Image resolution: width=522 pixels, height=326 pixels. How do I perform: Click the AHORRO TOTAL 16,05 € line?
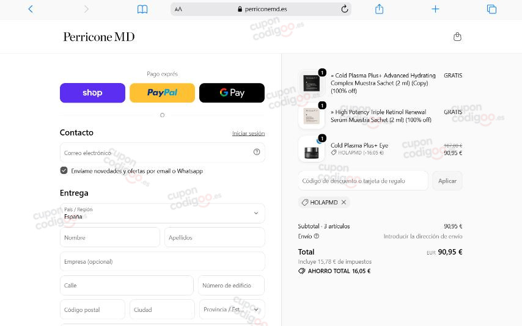[334, 271]
